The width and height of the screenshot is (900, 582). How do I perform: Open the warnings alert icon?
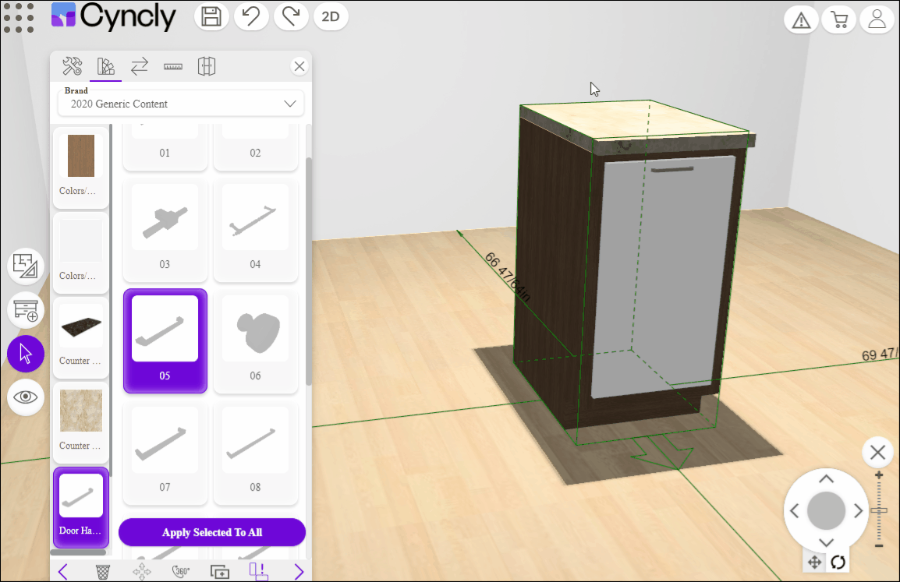[x=801, y=20]
